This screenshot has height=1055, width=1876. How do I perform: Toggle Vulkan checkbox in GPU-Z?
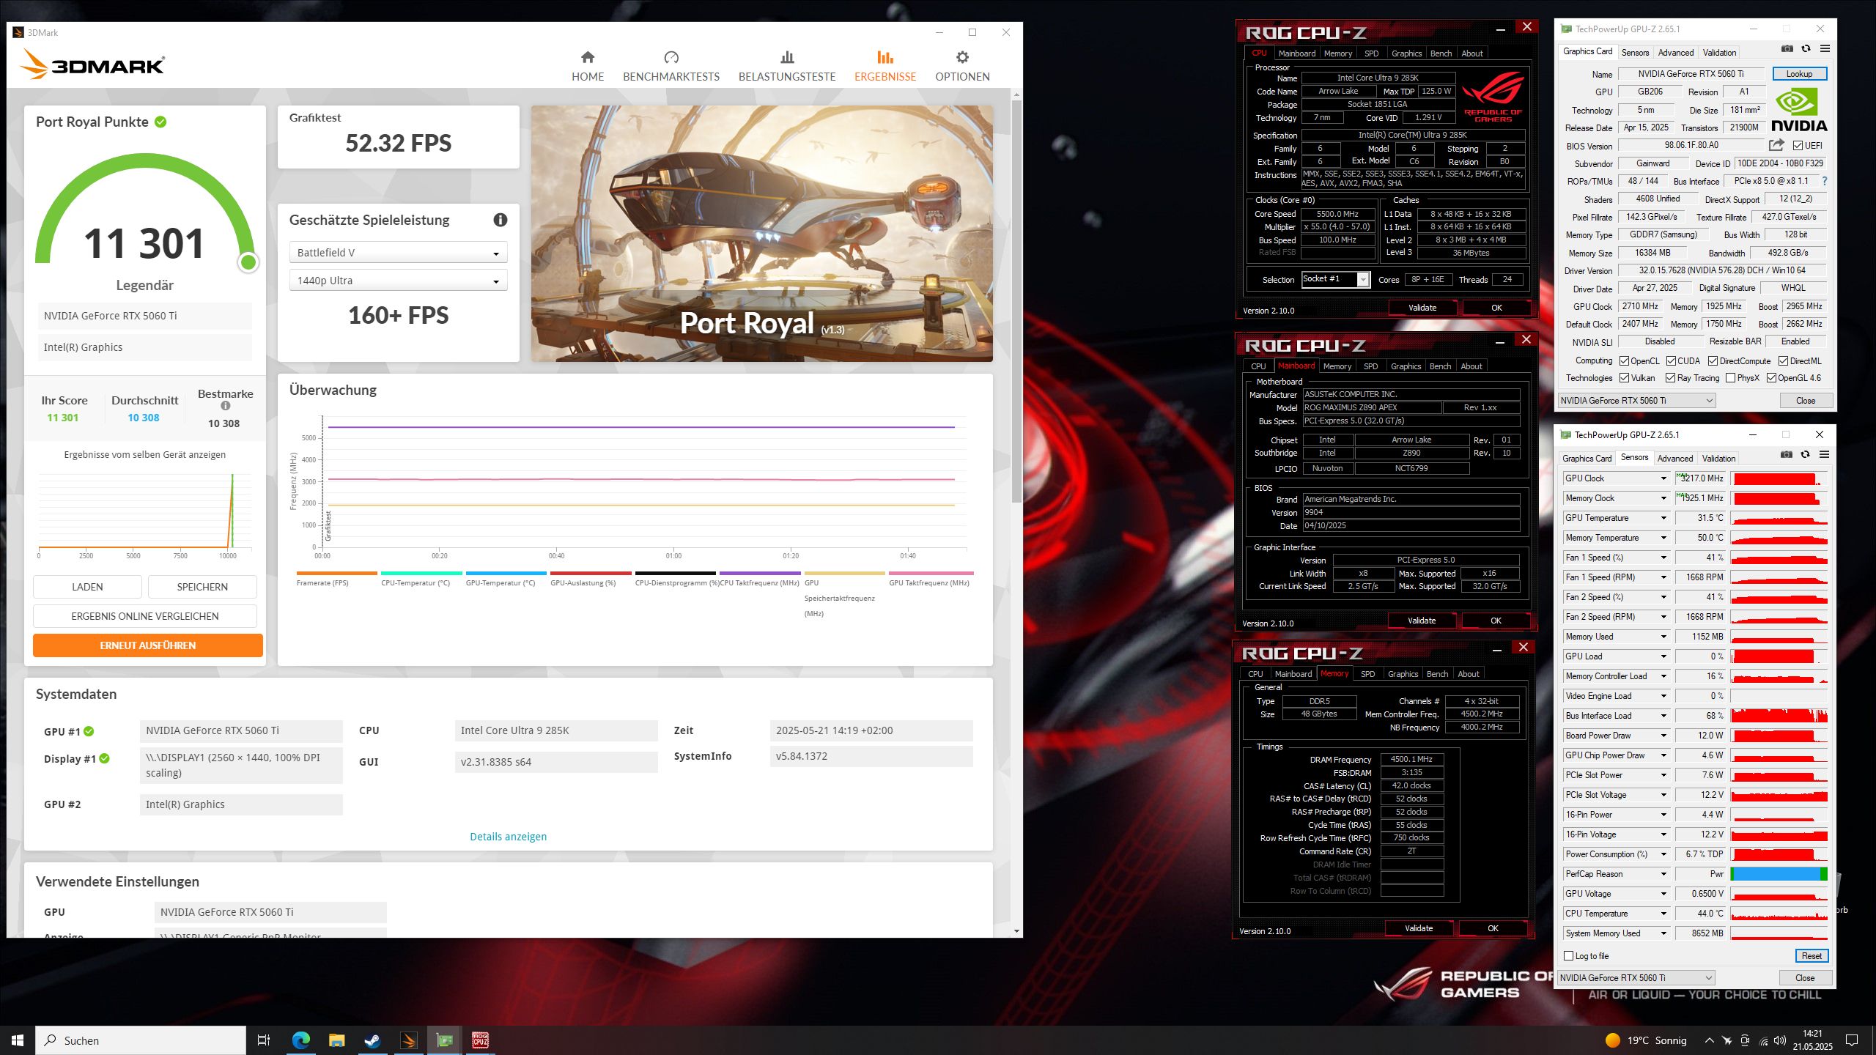[x=1625, y=378]
